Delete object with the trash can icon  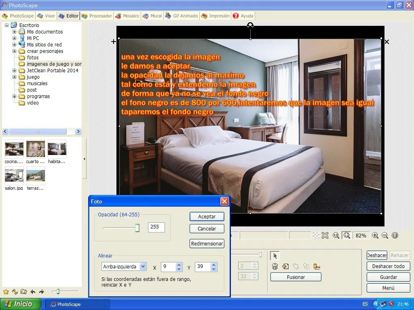pos(275,266)
